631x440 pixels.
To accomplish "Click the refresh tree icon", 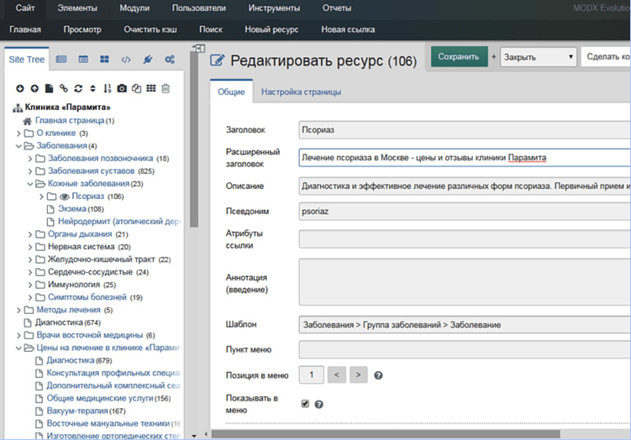I will [78, 88].
